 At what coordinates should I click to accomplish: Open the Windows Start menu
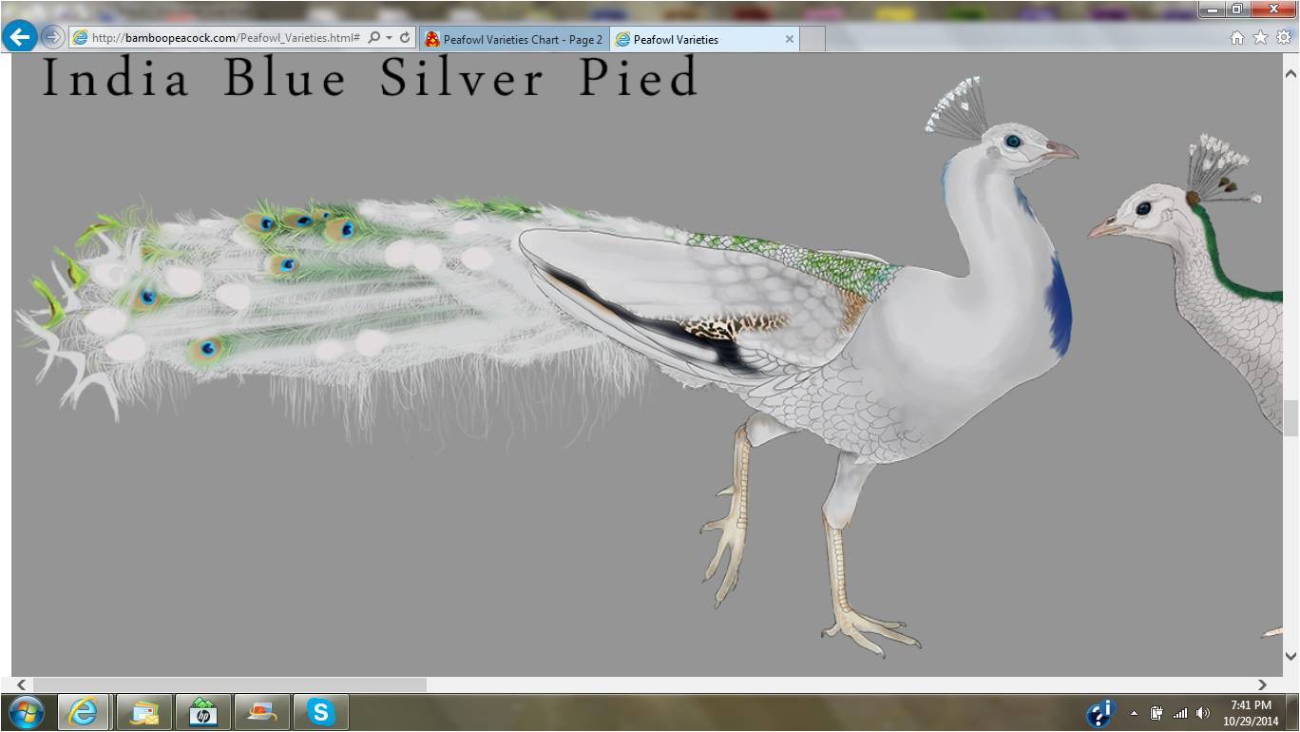click(25, 712)
